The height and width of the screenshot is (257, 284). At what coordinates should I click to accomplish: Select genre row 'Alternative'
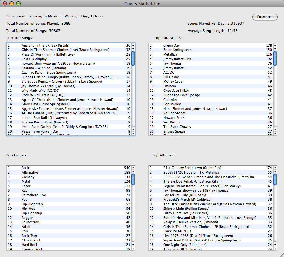pos(69,172)
